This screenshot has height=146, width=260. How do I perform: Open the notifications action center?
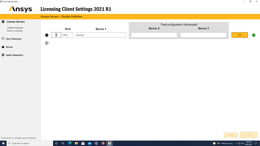255,143
